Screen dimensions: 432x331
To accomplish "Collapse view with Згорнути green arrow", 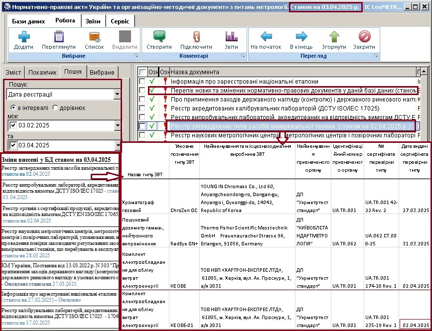I will 334,37.
